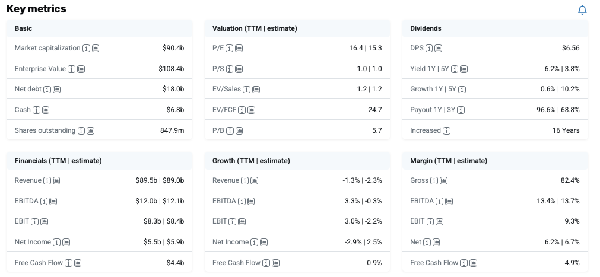
Task: Click the notification bell icon
Action: [582, 9]
